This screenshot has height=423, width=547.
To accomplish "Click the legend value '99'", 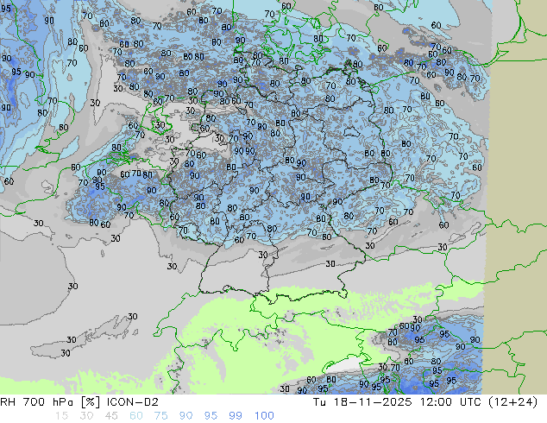I will [236, 416].
